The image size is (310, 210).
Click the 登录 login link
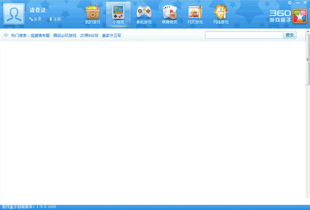click(35, 19)
